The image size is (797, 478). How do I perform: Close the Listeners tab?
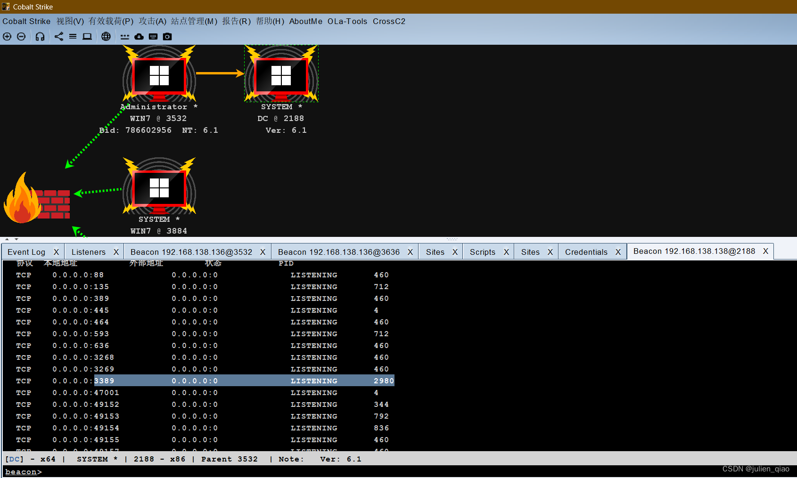116,252
